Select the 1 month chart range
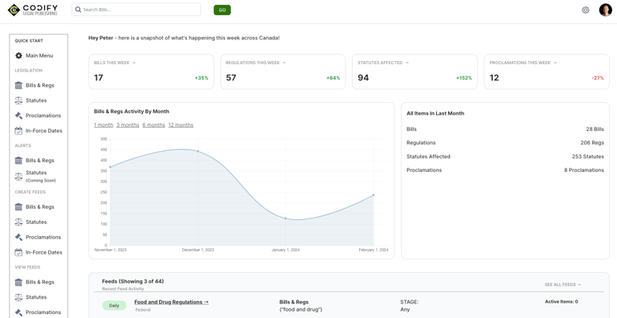The image size is (617, 318). coord(104,124)
